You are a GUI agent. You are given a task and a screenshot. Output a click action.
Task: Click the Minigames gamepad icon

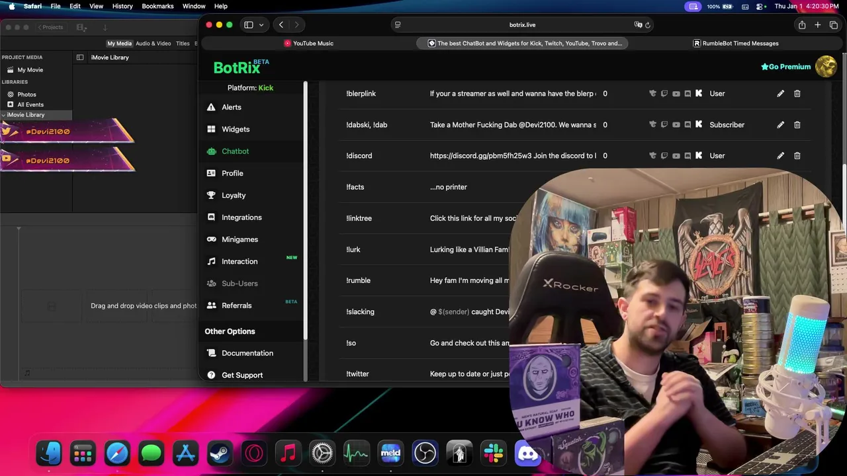coord(211,239)
